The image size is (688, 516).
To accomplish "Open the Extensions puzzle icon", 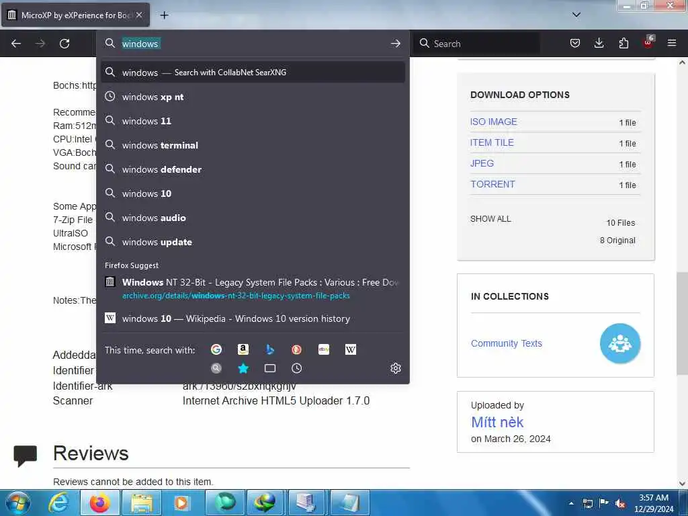I will 623,43.
